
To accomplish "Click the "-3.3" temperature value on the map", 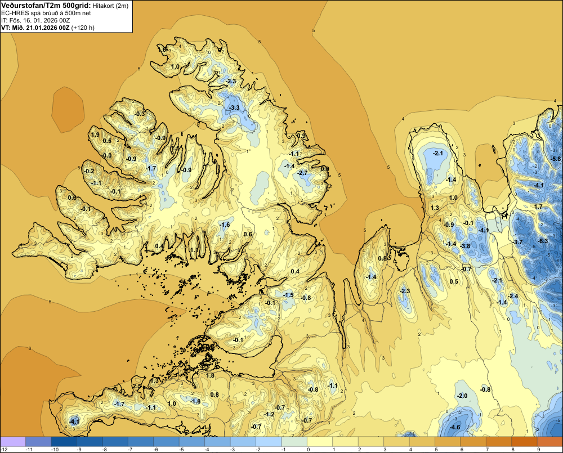I will [x=234, y=107].
